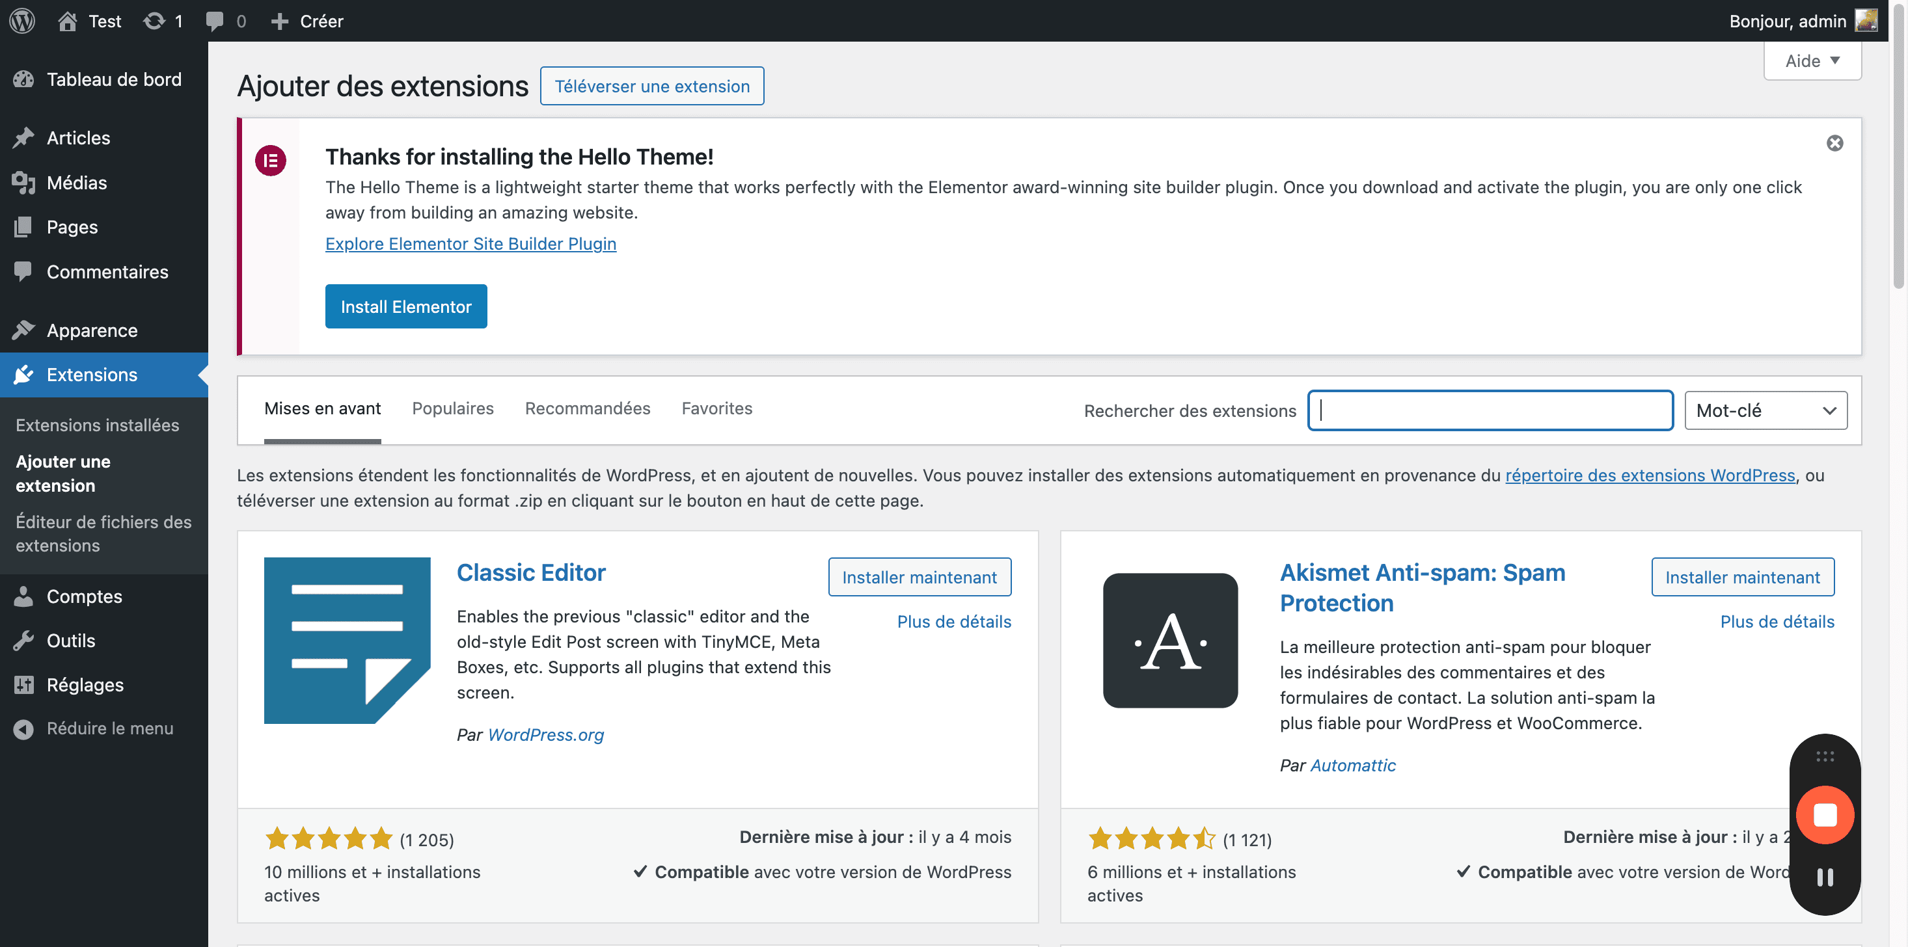The width and height of the screenshot is (1908, 947).
Task: Switch to the Favorites tab
Action: [x=717, y=408]
